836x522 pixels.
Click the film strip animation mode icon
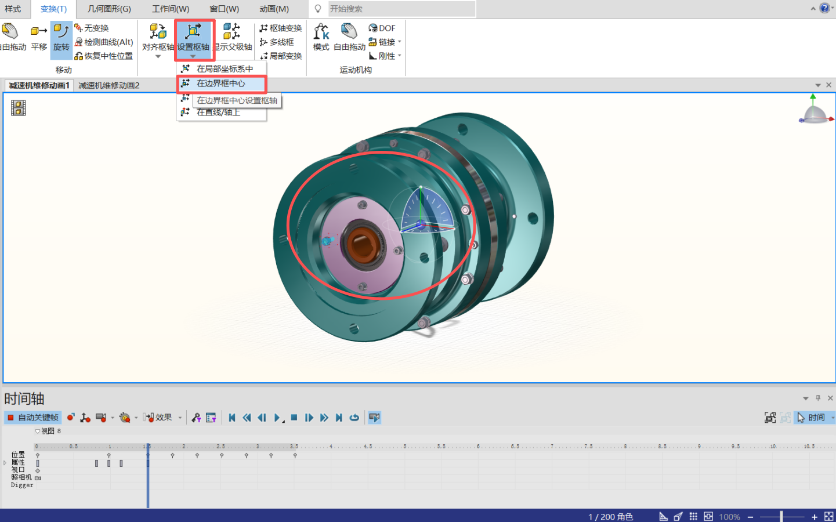tap(18, 108)
